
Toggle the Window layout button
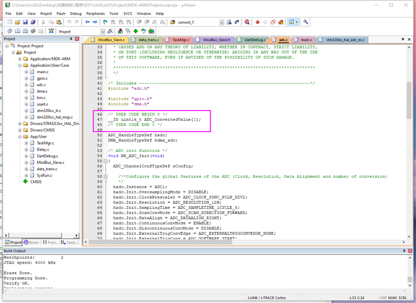[291, 22]
